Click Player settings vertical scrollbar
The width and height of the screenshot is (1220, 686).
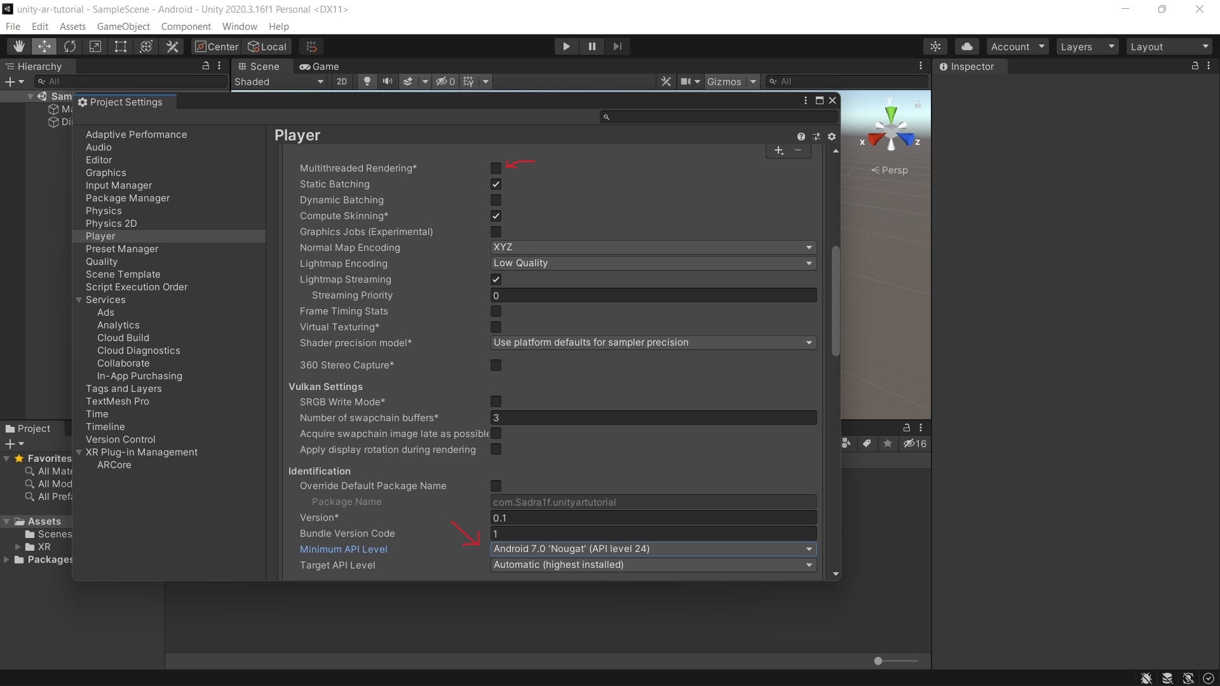pos(836,302)
